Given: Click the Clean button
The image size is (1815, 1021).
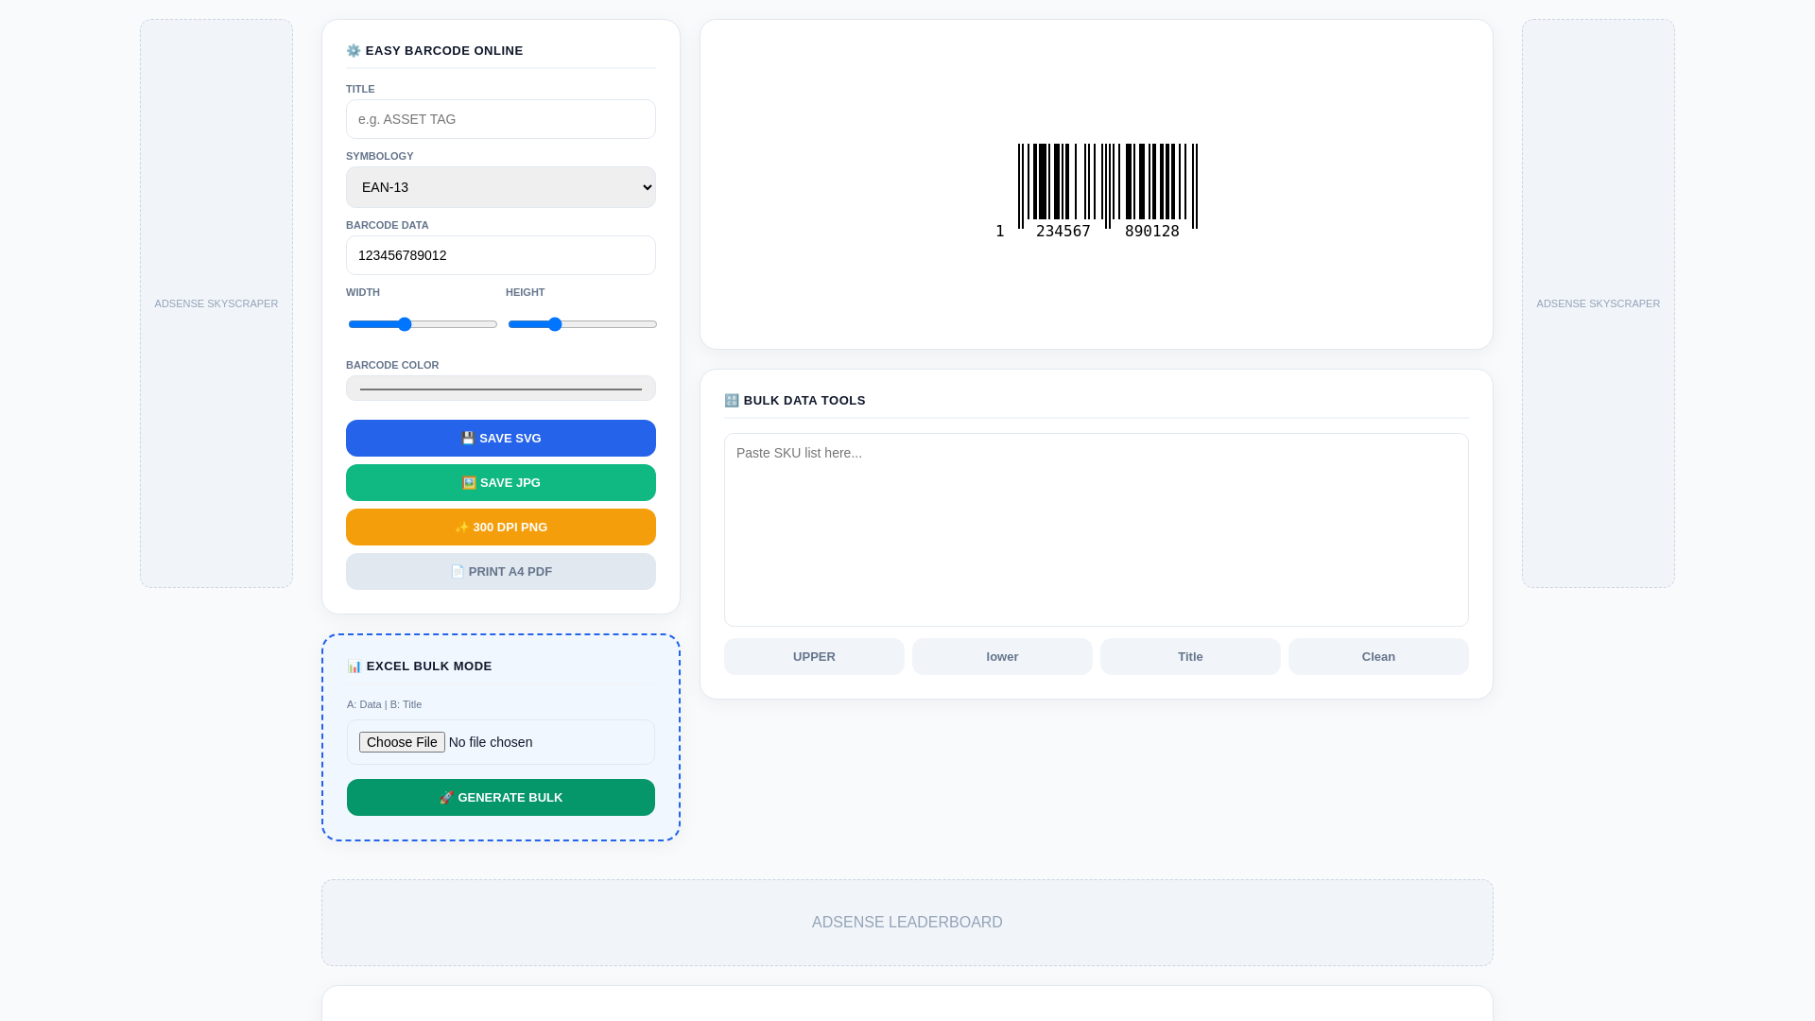Looking at the screenshot, I should tap(1378, 657).
